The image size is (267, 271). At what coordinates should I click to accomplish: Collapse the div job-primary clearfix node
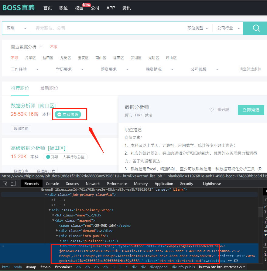46,195
